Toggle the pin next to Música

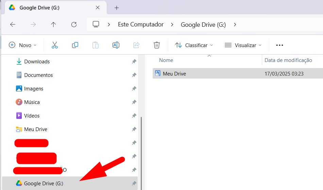point(134,102)
